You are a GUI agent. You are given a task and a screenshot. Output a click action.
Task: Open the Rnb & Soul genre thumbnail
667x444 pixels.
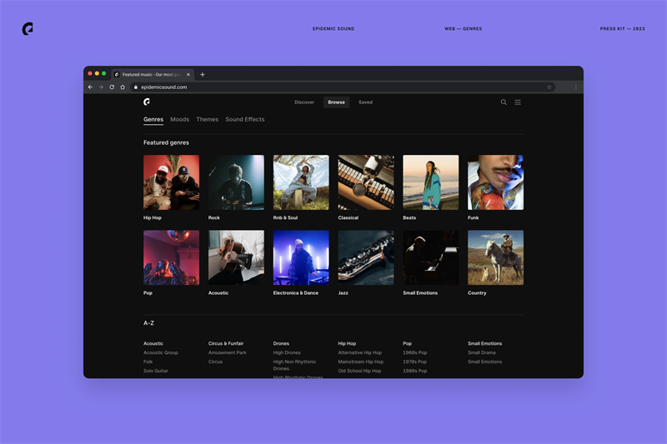coord(301,182)
